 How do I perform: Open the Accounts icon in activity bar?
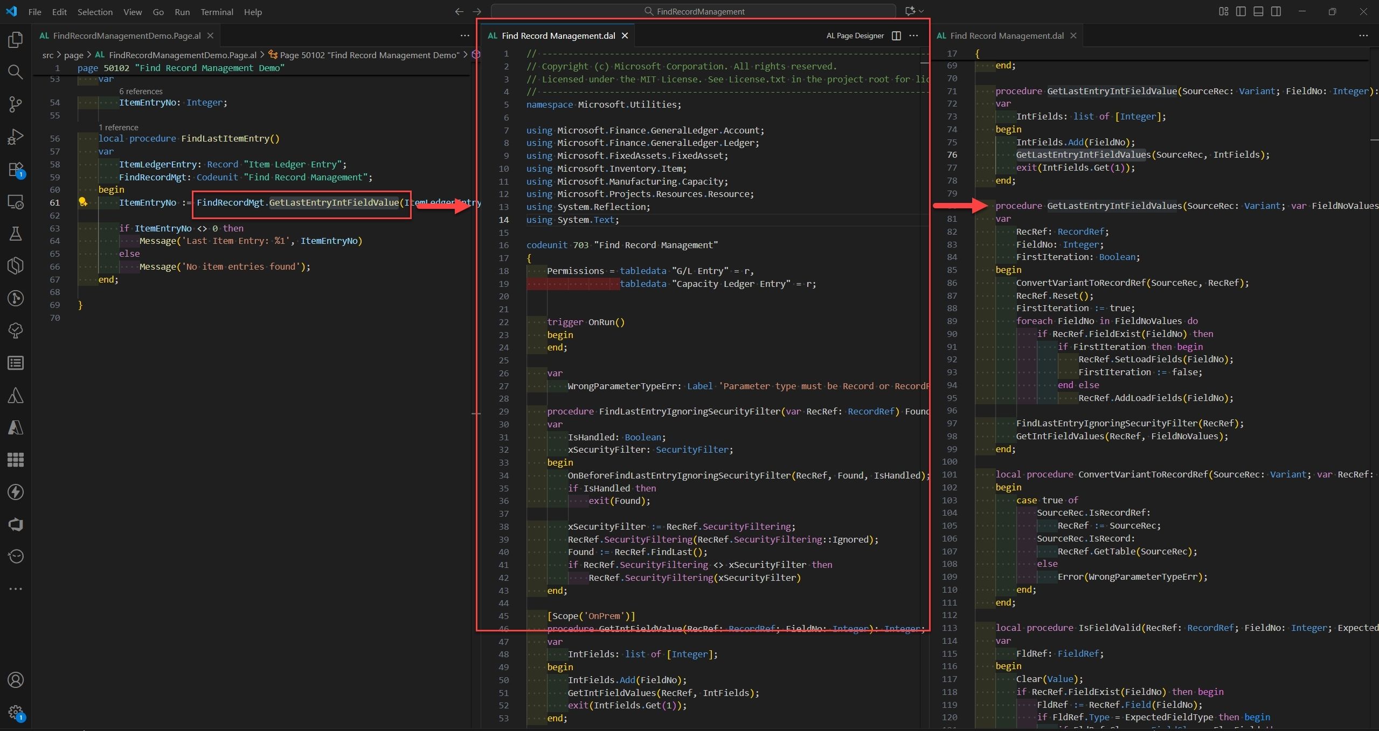[16, 680]
